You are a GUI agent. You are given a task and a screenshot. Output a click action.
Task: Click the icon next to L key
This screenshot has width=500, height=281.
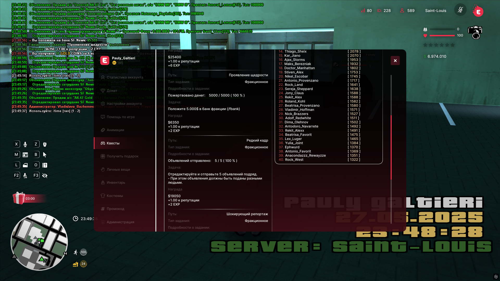pos(25,165)
